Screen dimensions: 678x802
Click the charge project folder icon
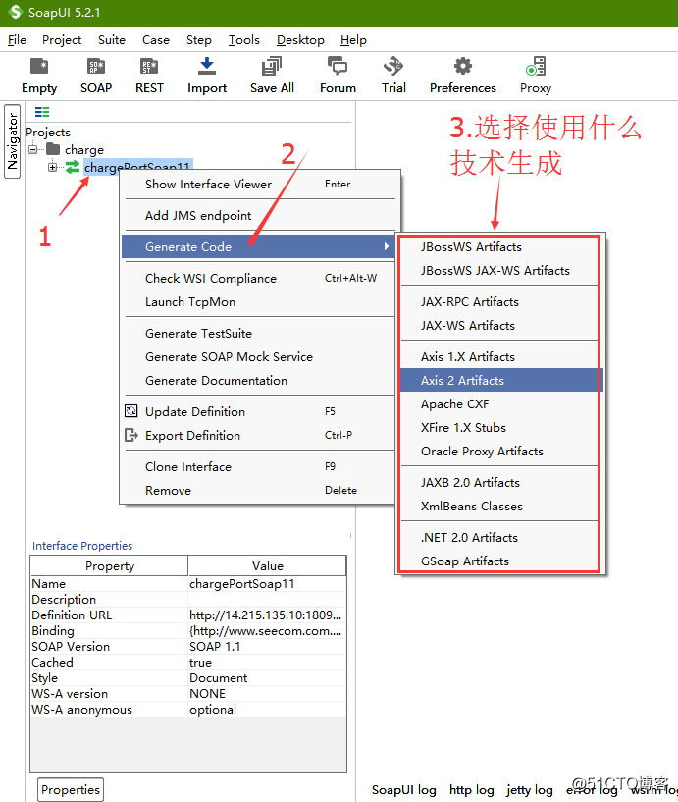coord(53,149)
